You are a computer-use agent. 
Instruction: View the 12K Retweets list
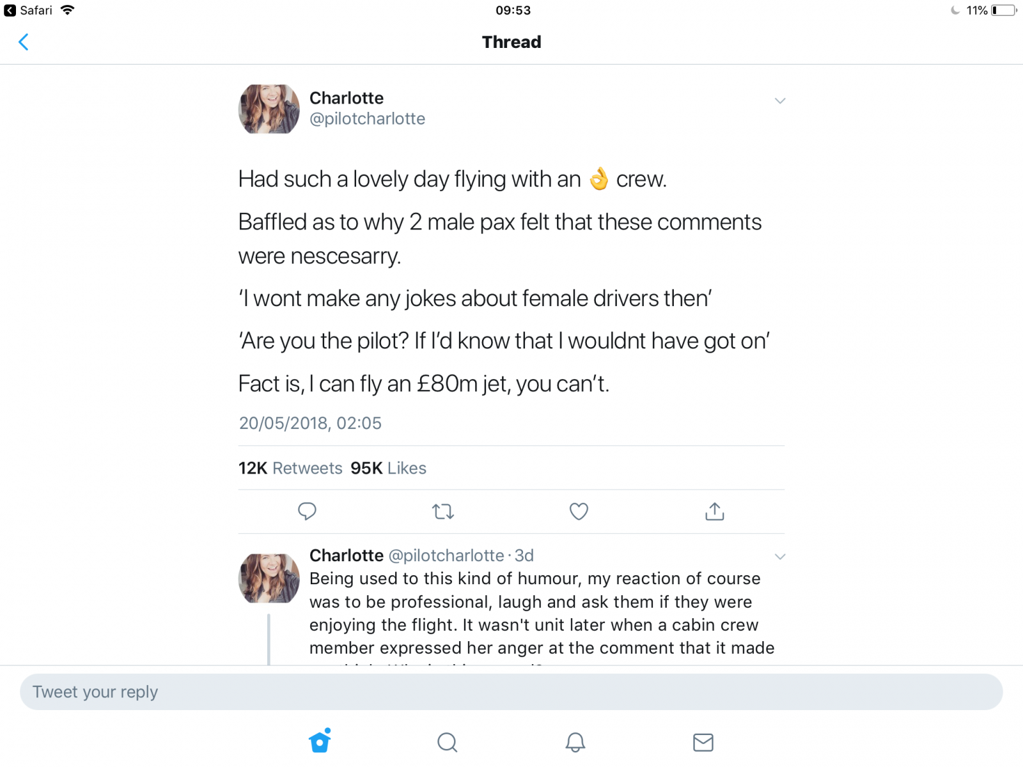[x=290, y=468]
